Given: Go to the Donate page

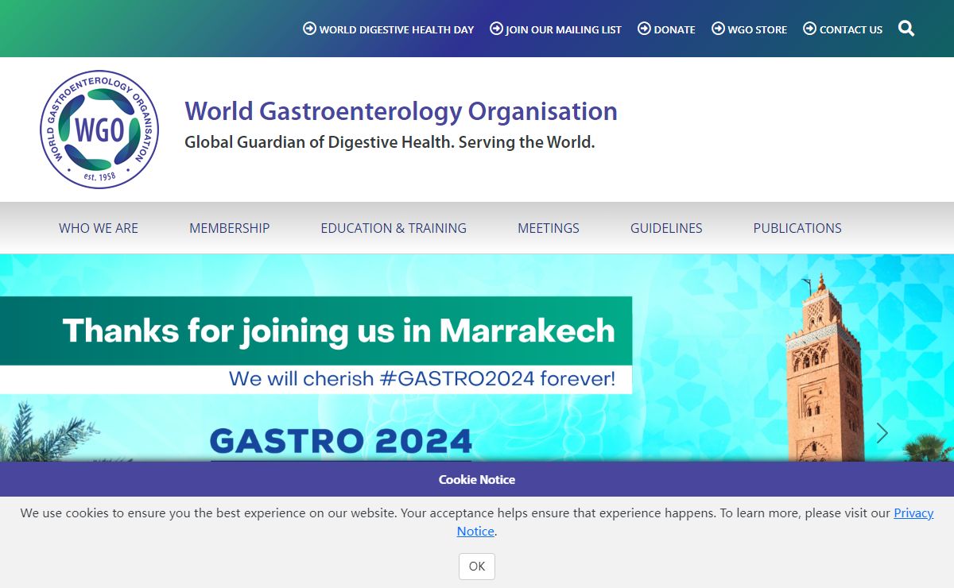Looking at the screenshot, I should [675, 29].
